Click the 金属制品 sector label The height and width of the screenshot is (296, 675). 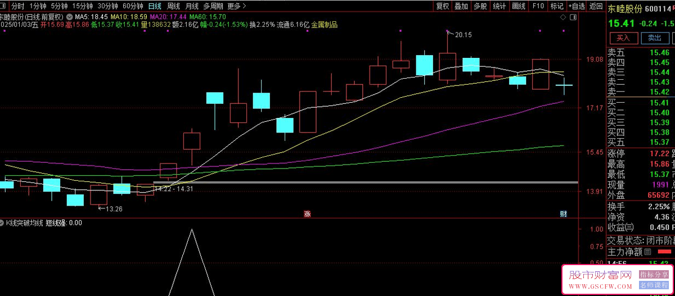pyautogui.click(x=324, y=25)
